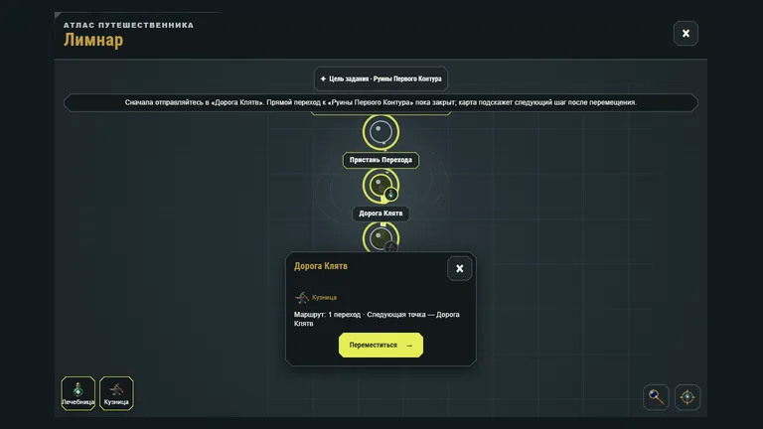
Task: Close the Лимнар atlas window
Action: [x=686, y=33]
